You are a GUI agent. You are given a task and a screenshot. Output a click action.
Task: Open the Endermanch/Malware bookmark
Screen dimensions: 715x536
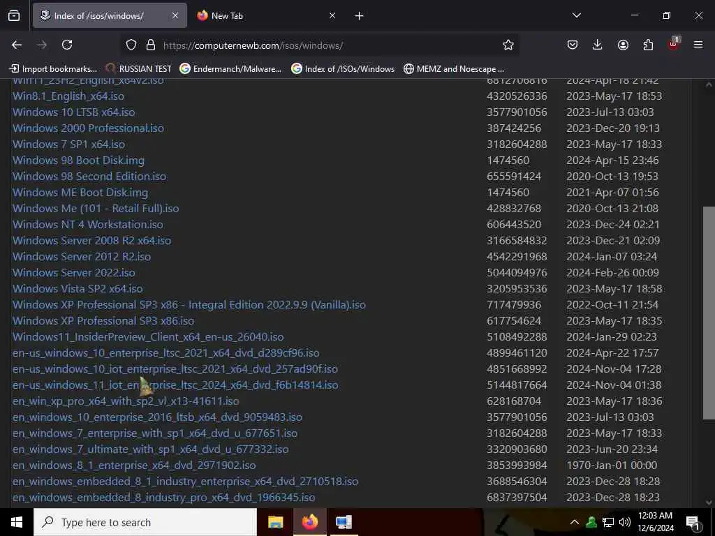[230, 69]
